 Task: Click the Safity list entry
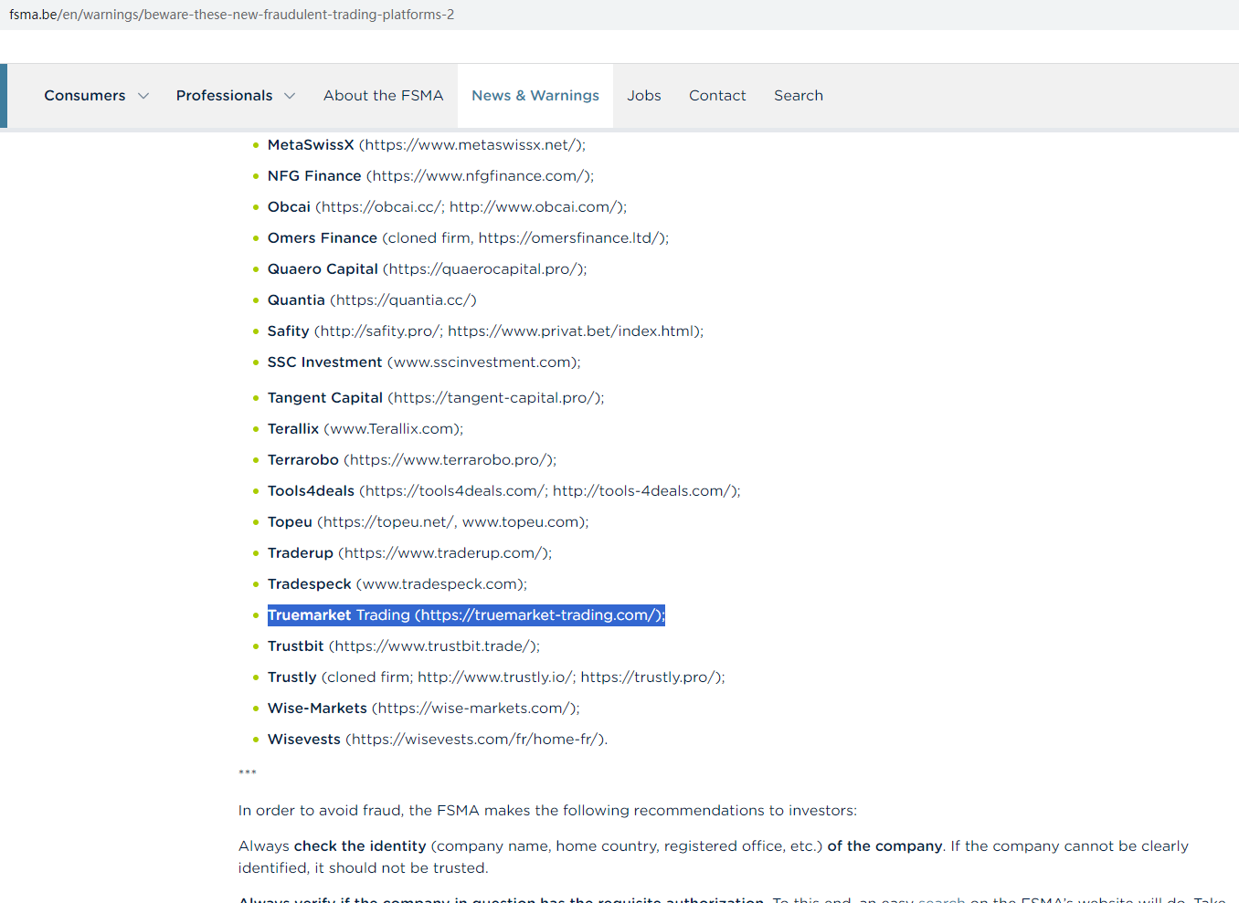coord(485,331)
